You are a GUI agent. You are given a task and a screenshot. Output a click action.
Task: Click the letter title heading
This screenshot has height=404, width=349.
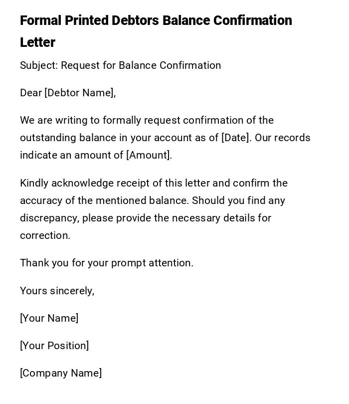point(156,21)
